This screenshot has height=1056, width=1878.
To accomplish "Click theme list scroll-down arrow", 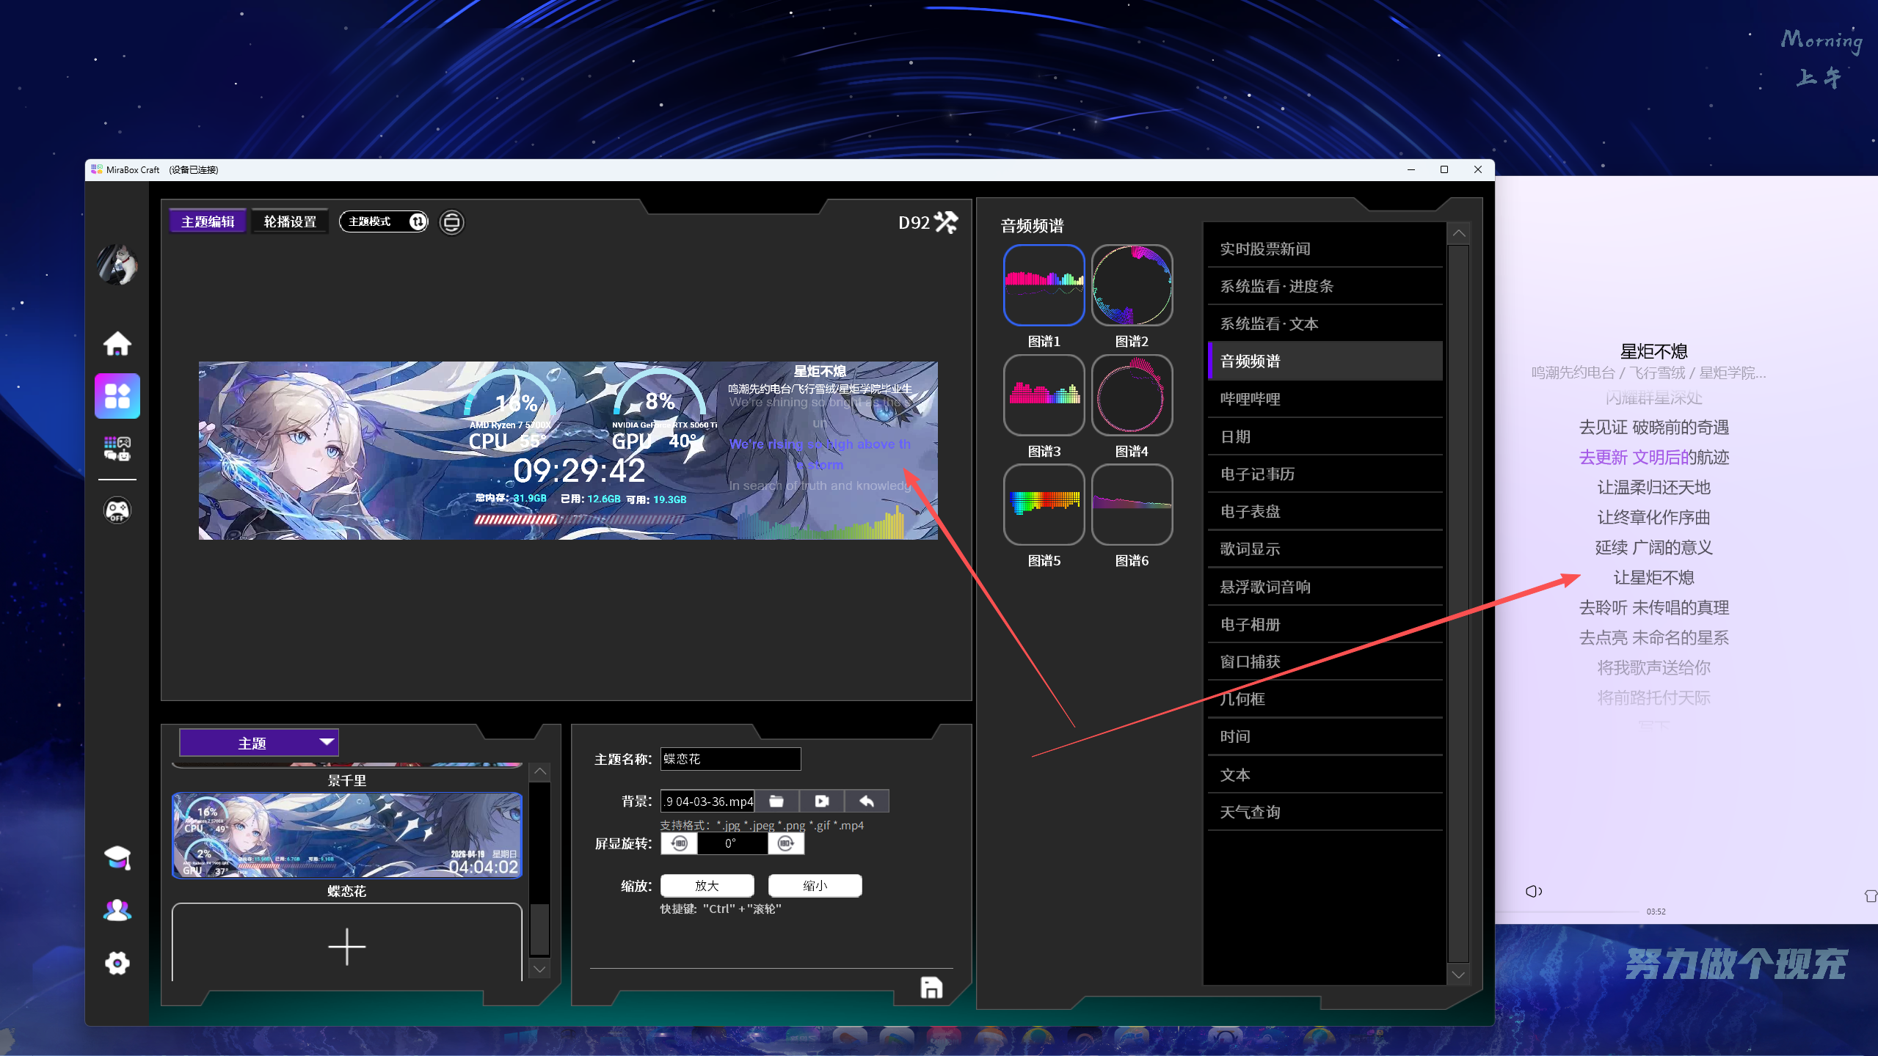I will (540, 969).
